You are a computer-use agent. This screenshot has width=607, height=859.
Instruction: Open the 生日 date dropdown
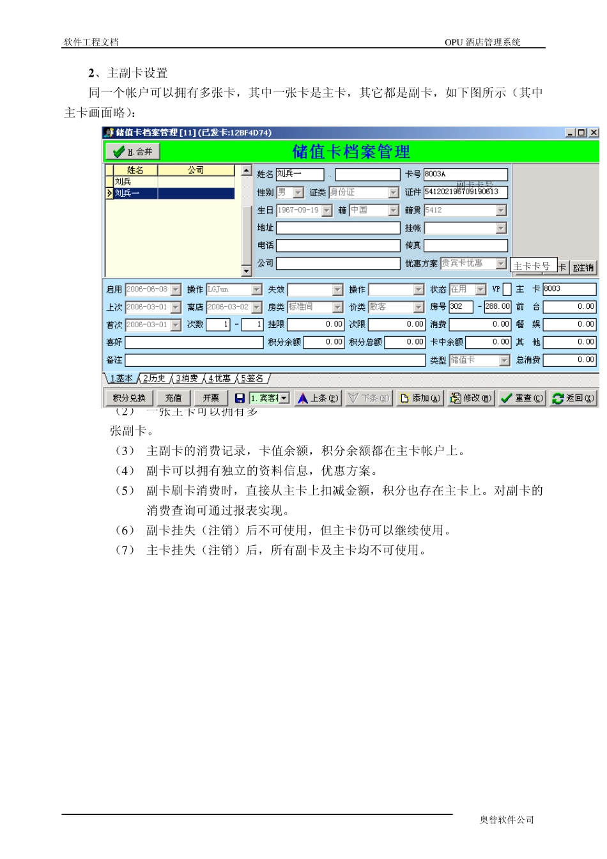[327, 210]
